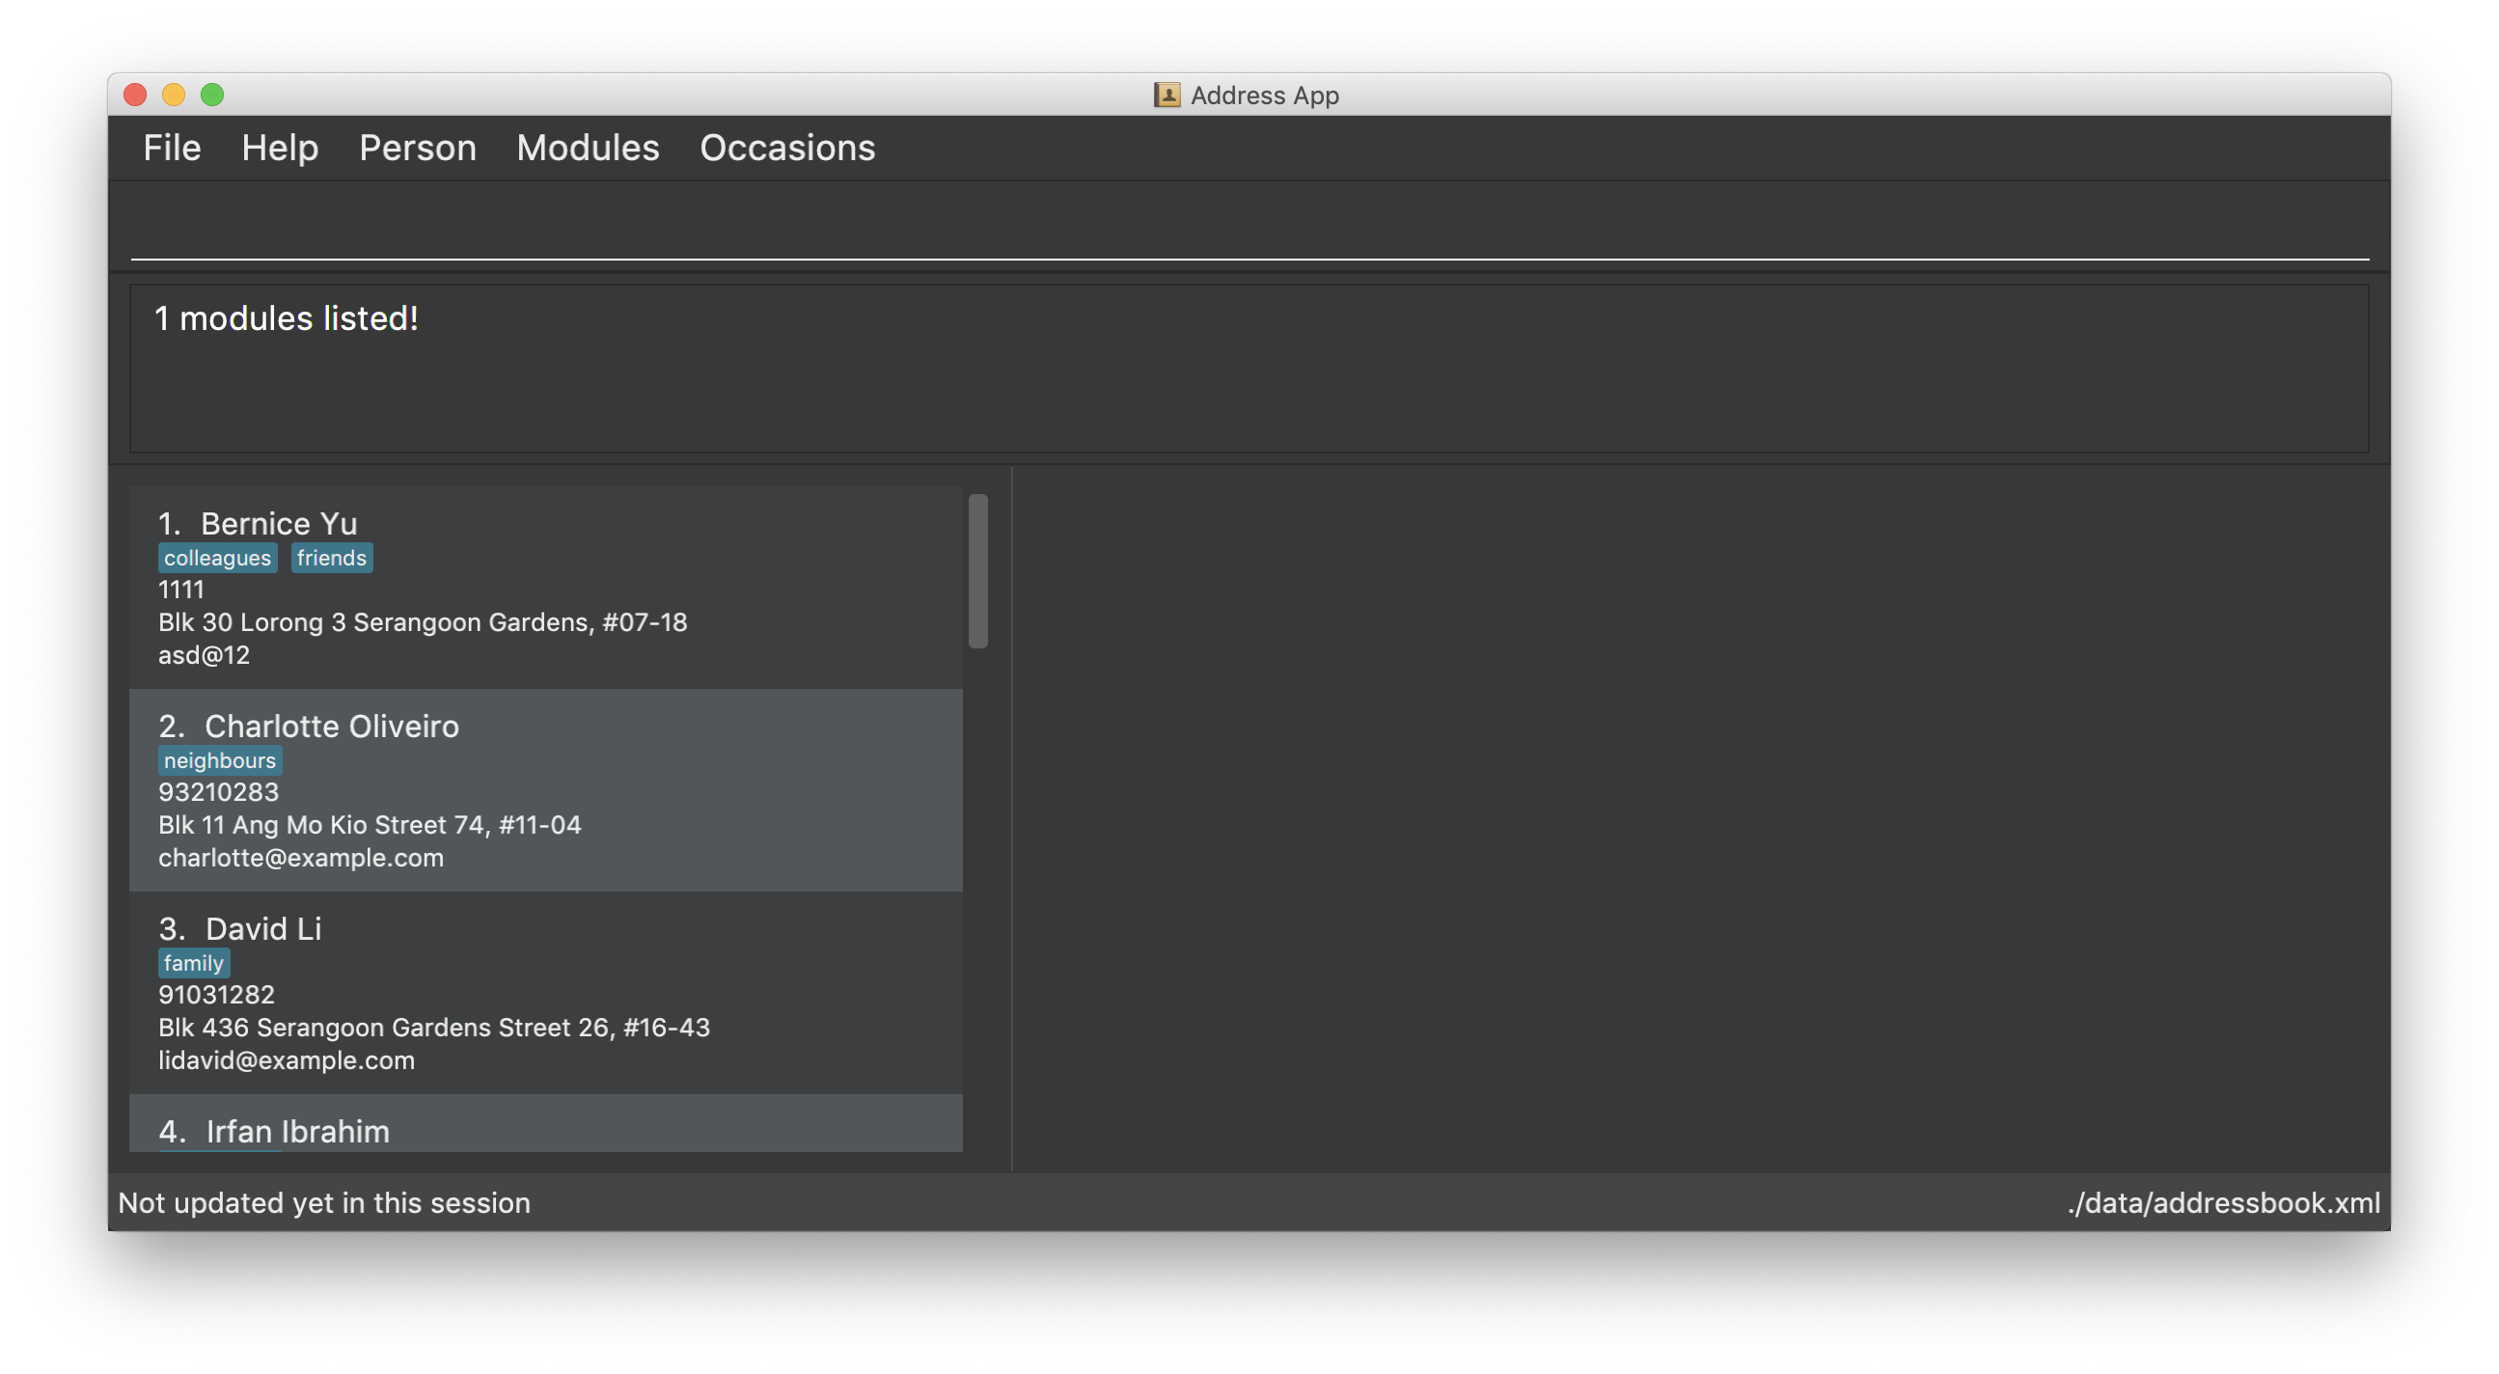Click the neighbours tag on Charlotte Oliveiro
Viewport: 2499px width, 1374px height.
coord(219,760)
